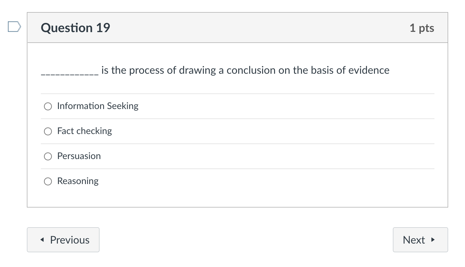Select the Fact checking answer option

click(x=48, y=131)
